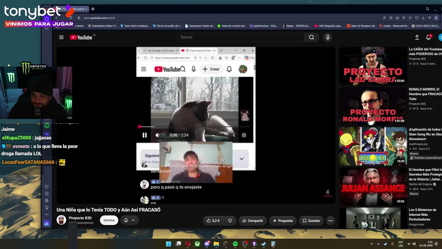Save the video with Guardar
The height and width of the screenshot is (249, 442).
[311, 221]
